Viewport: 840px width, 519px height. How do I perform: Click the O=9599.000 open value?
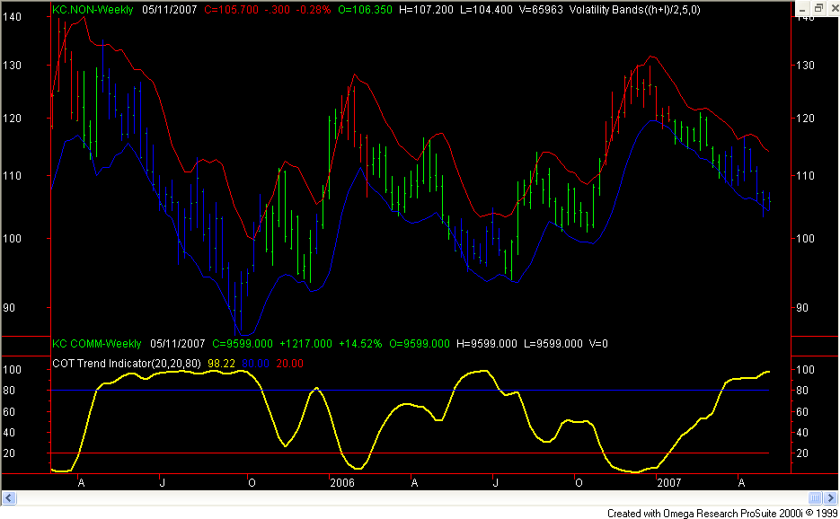420,343
